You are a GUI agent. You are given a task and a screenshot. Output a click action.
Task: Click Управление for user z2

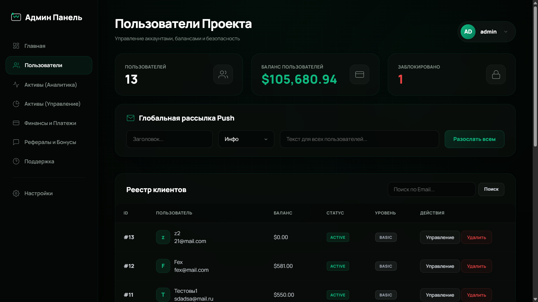[440, 237]
